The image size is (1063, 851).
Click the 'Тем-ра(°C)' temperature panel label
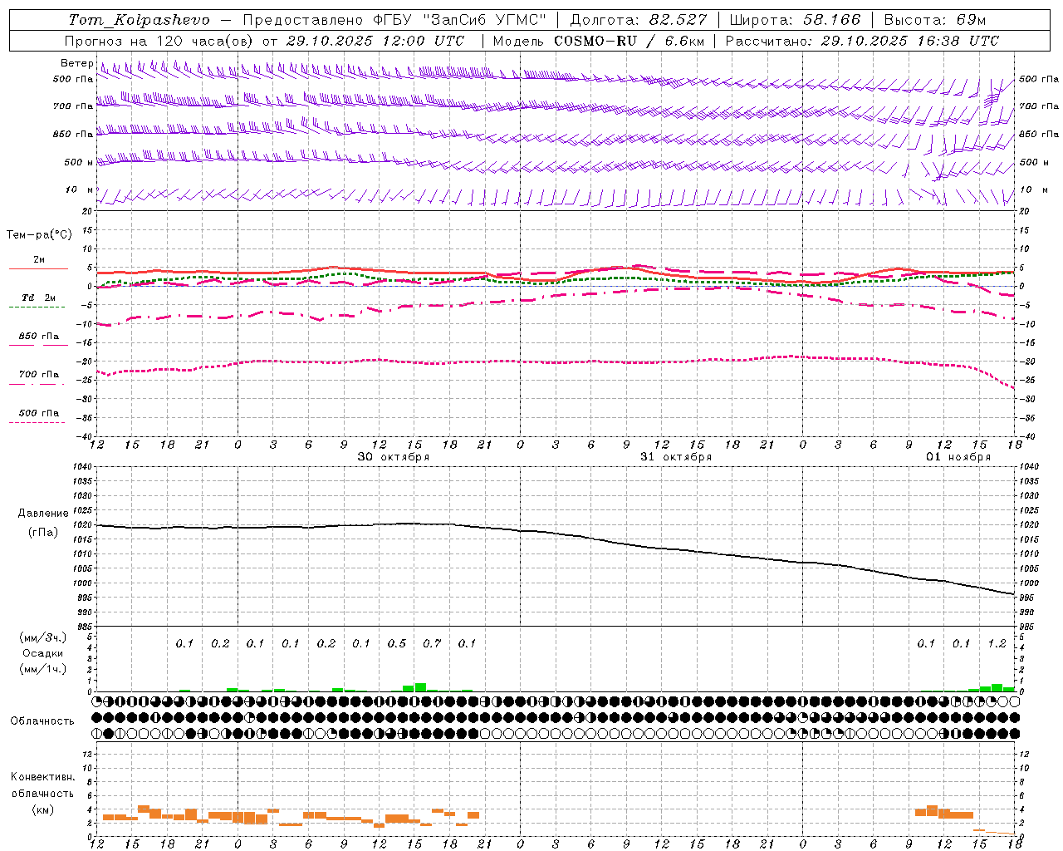click(39, 235)
